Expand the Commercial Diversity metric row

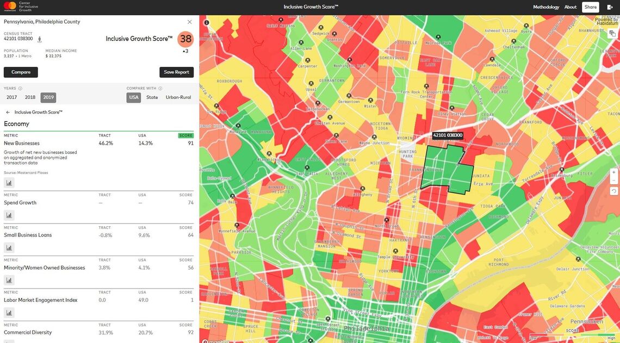coord(99,332)
